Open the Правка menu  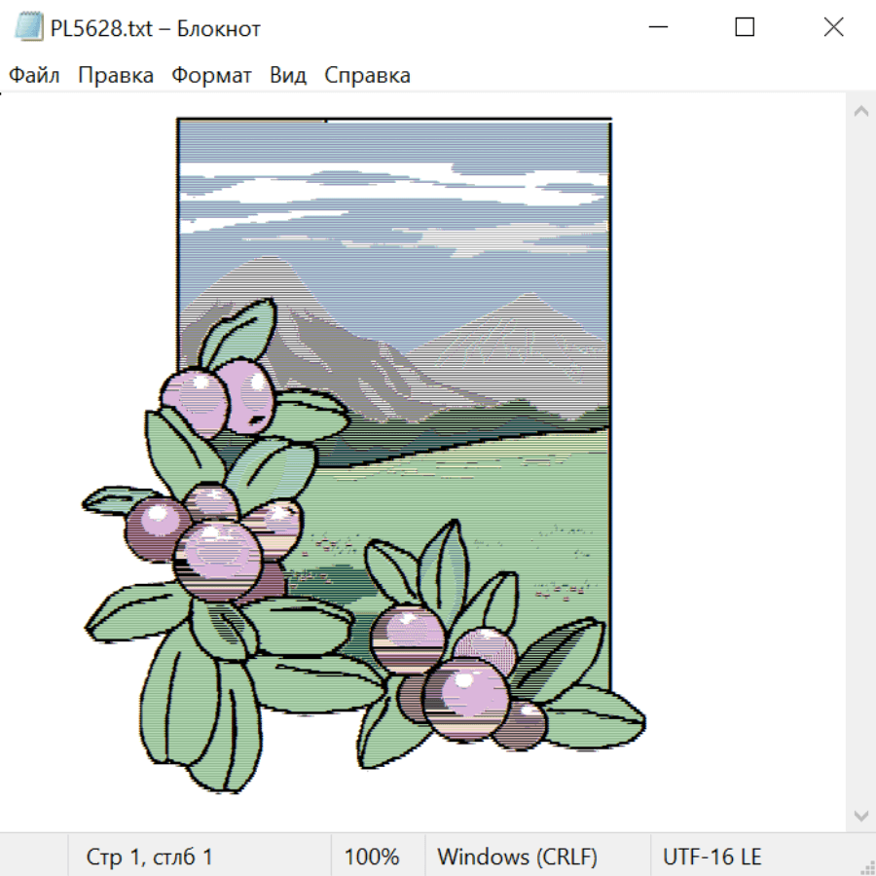(116, 76)
